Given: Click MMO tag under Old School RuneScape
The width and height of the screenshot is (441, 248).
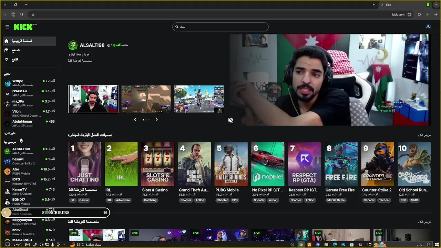Looking at the screenshot, I should [414, 200].
